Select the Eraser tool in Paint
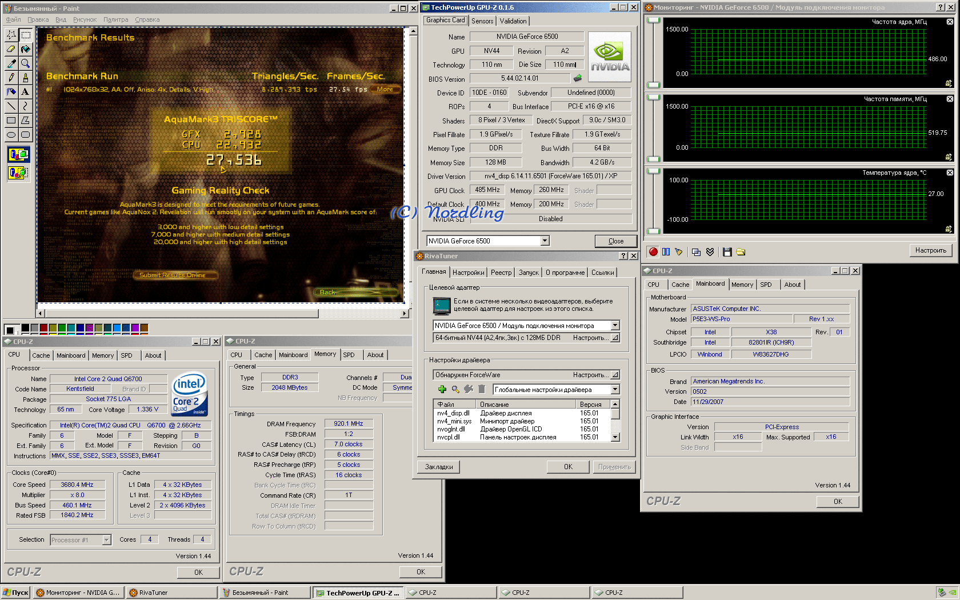This screenshot has height=600, width=960. pyautogui.click(x=11, y=49)
